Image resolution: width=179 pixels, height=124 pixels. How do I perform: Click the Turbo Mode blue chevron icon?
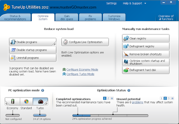(x=64, y=74)
